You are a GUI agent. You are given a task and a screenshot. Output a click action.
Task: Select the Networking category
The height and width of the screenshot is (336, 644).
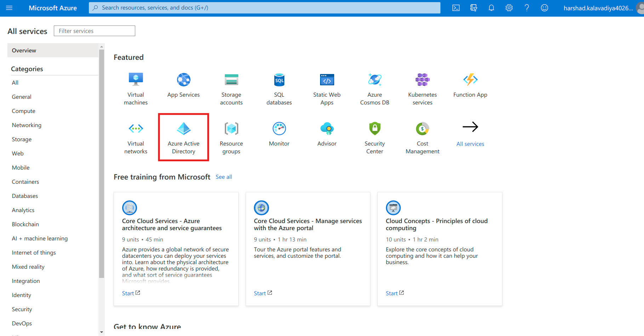[x=27, y=125]
